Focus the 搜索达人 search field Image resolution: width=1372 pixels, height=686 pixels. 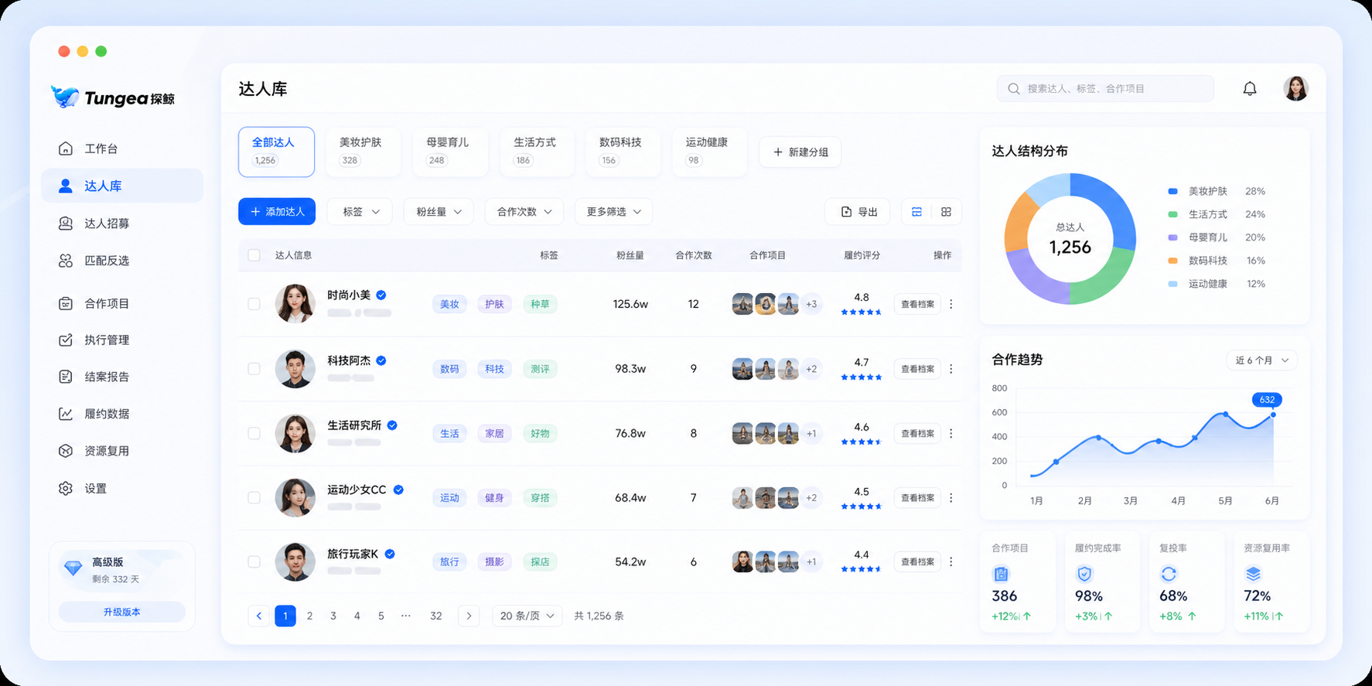[1105, 89]
